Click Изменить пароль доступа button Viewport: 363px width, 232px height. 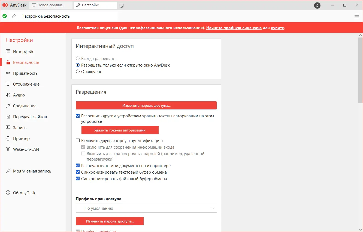pyautogui.click(x=146, y=105)
